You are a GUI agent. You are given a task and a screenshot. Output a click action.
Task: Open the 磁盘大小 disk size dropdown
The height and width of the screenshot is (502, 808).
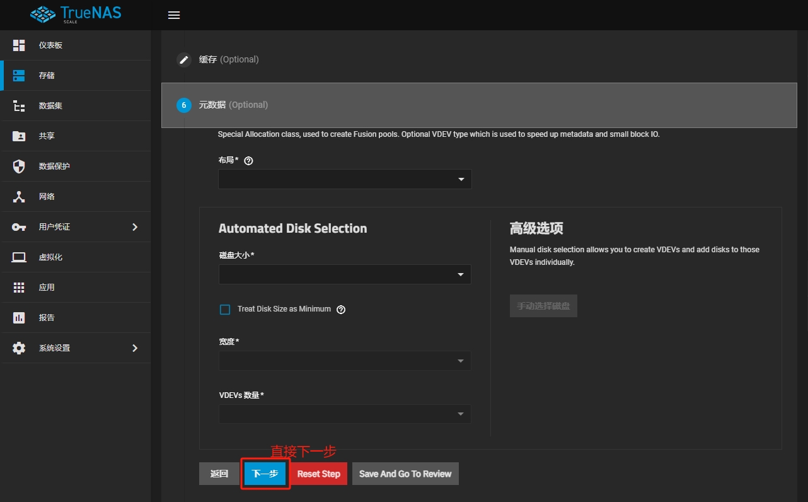(345, 274)
